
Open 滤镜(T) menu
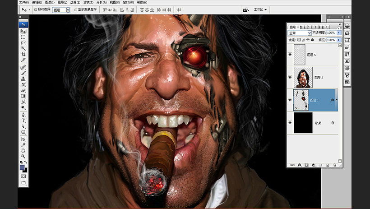coord(88,2)
